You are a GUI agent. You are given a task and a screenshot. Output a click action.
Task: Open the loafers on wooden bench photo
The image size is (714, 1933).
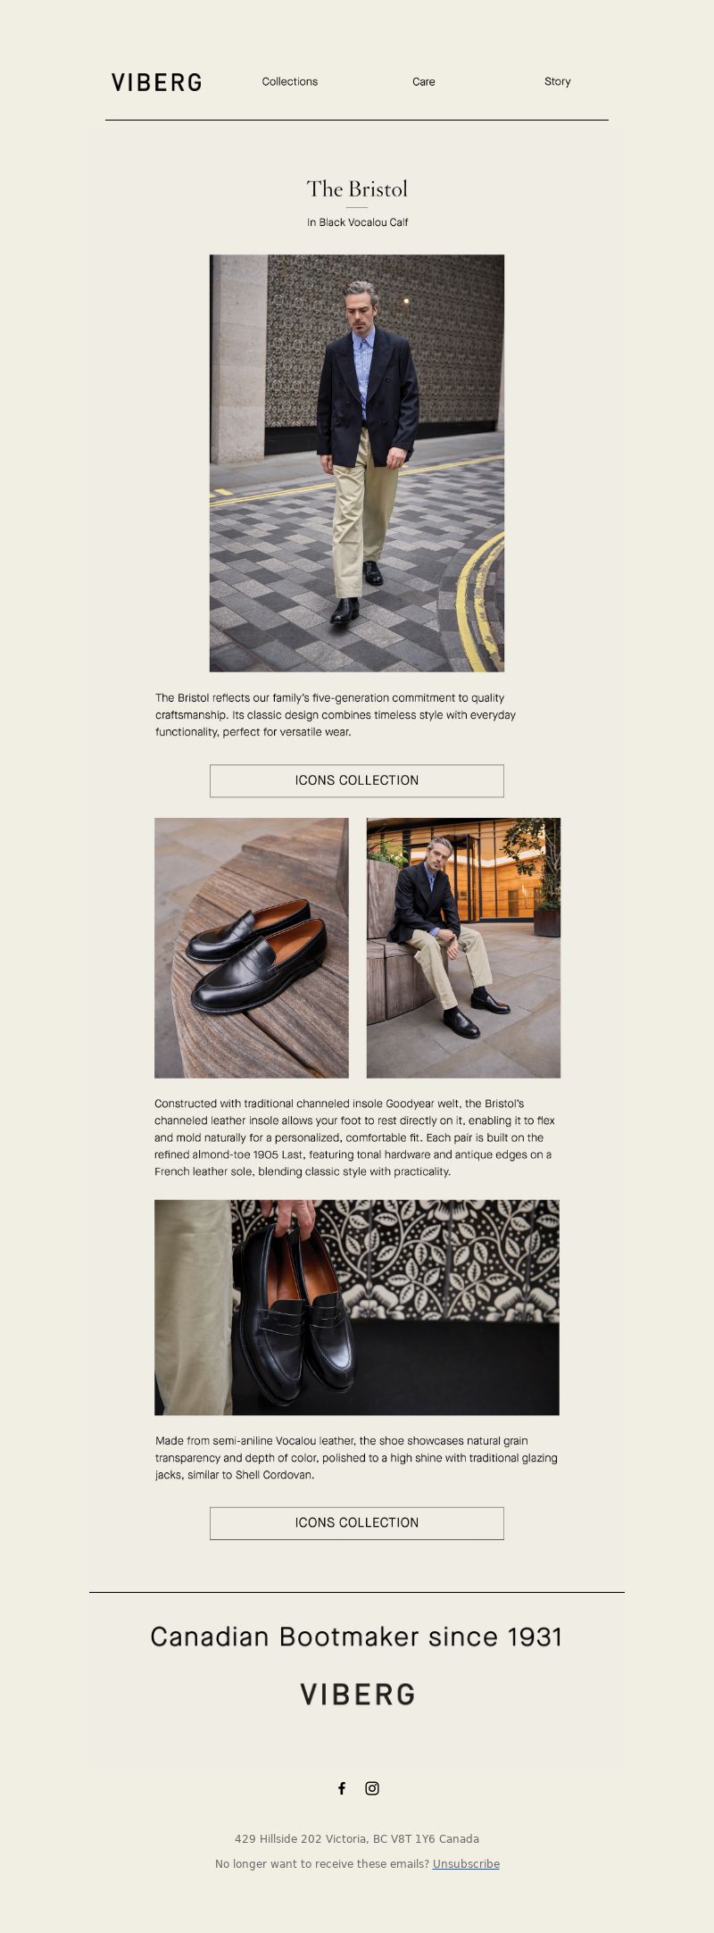pos(252,947)
